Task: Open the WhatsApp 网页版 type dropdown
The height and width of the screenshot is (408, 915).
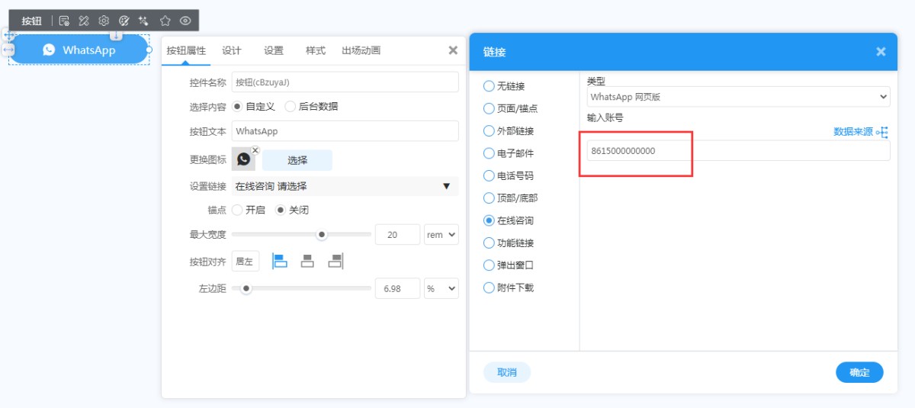Action: point(737,97)
